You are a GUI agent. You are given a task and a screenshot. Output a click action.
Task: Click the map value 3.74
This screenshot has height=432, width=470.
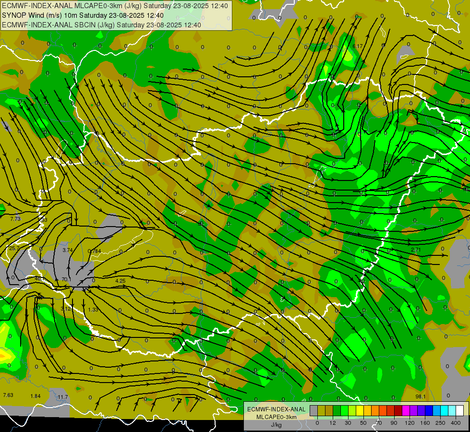tap(67, 250)
